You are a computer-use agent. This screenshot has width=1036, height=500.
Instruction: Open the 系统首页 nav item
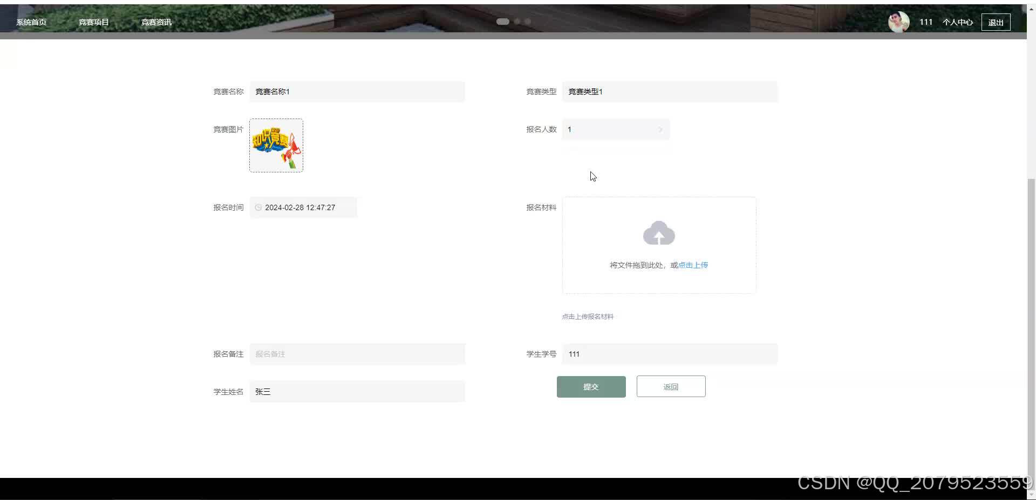coord(31,22)
